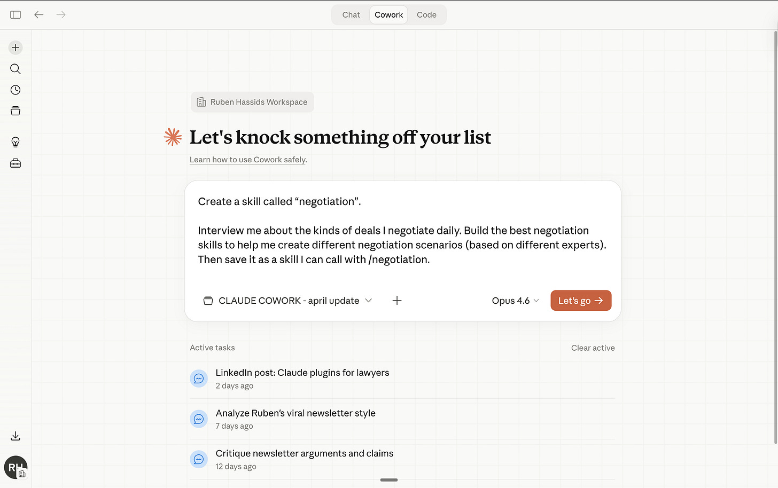Switch to the Code tab
This screenshot has height=488, width=778.
426,15
